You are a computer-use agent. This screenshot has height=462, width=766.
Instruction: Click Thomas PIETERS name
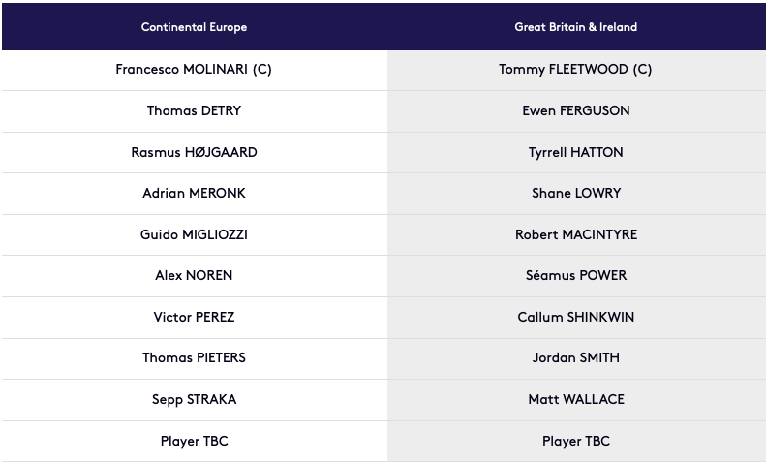click(194, 357)
